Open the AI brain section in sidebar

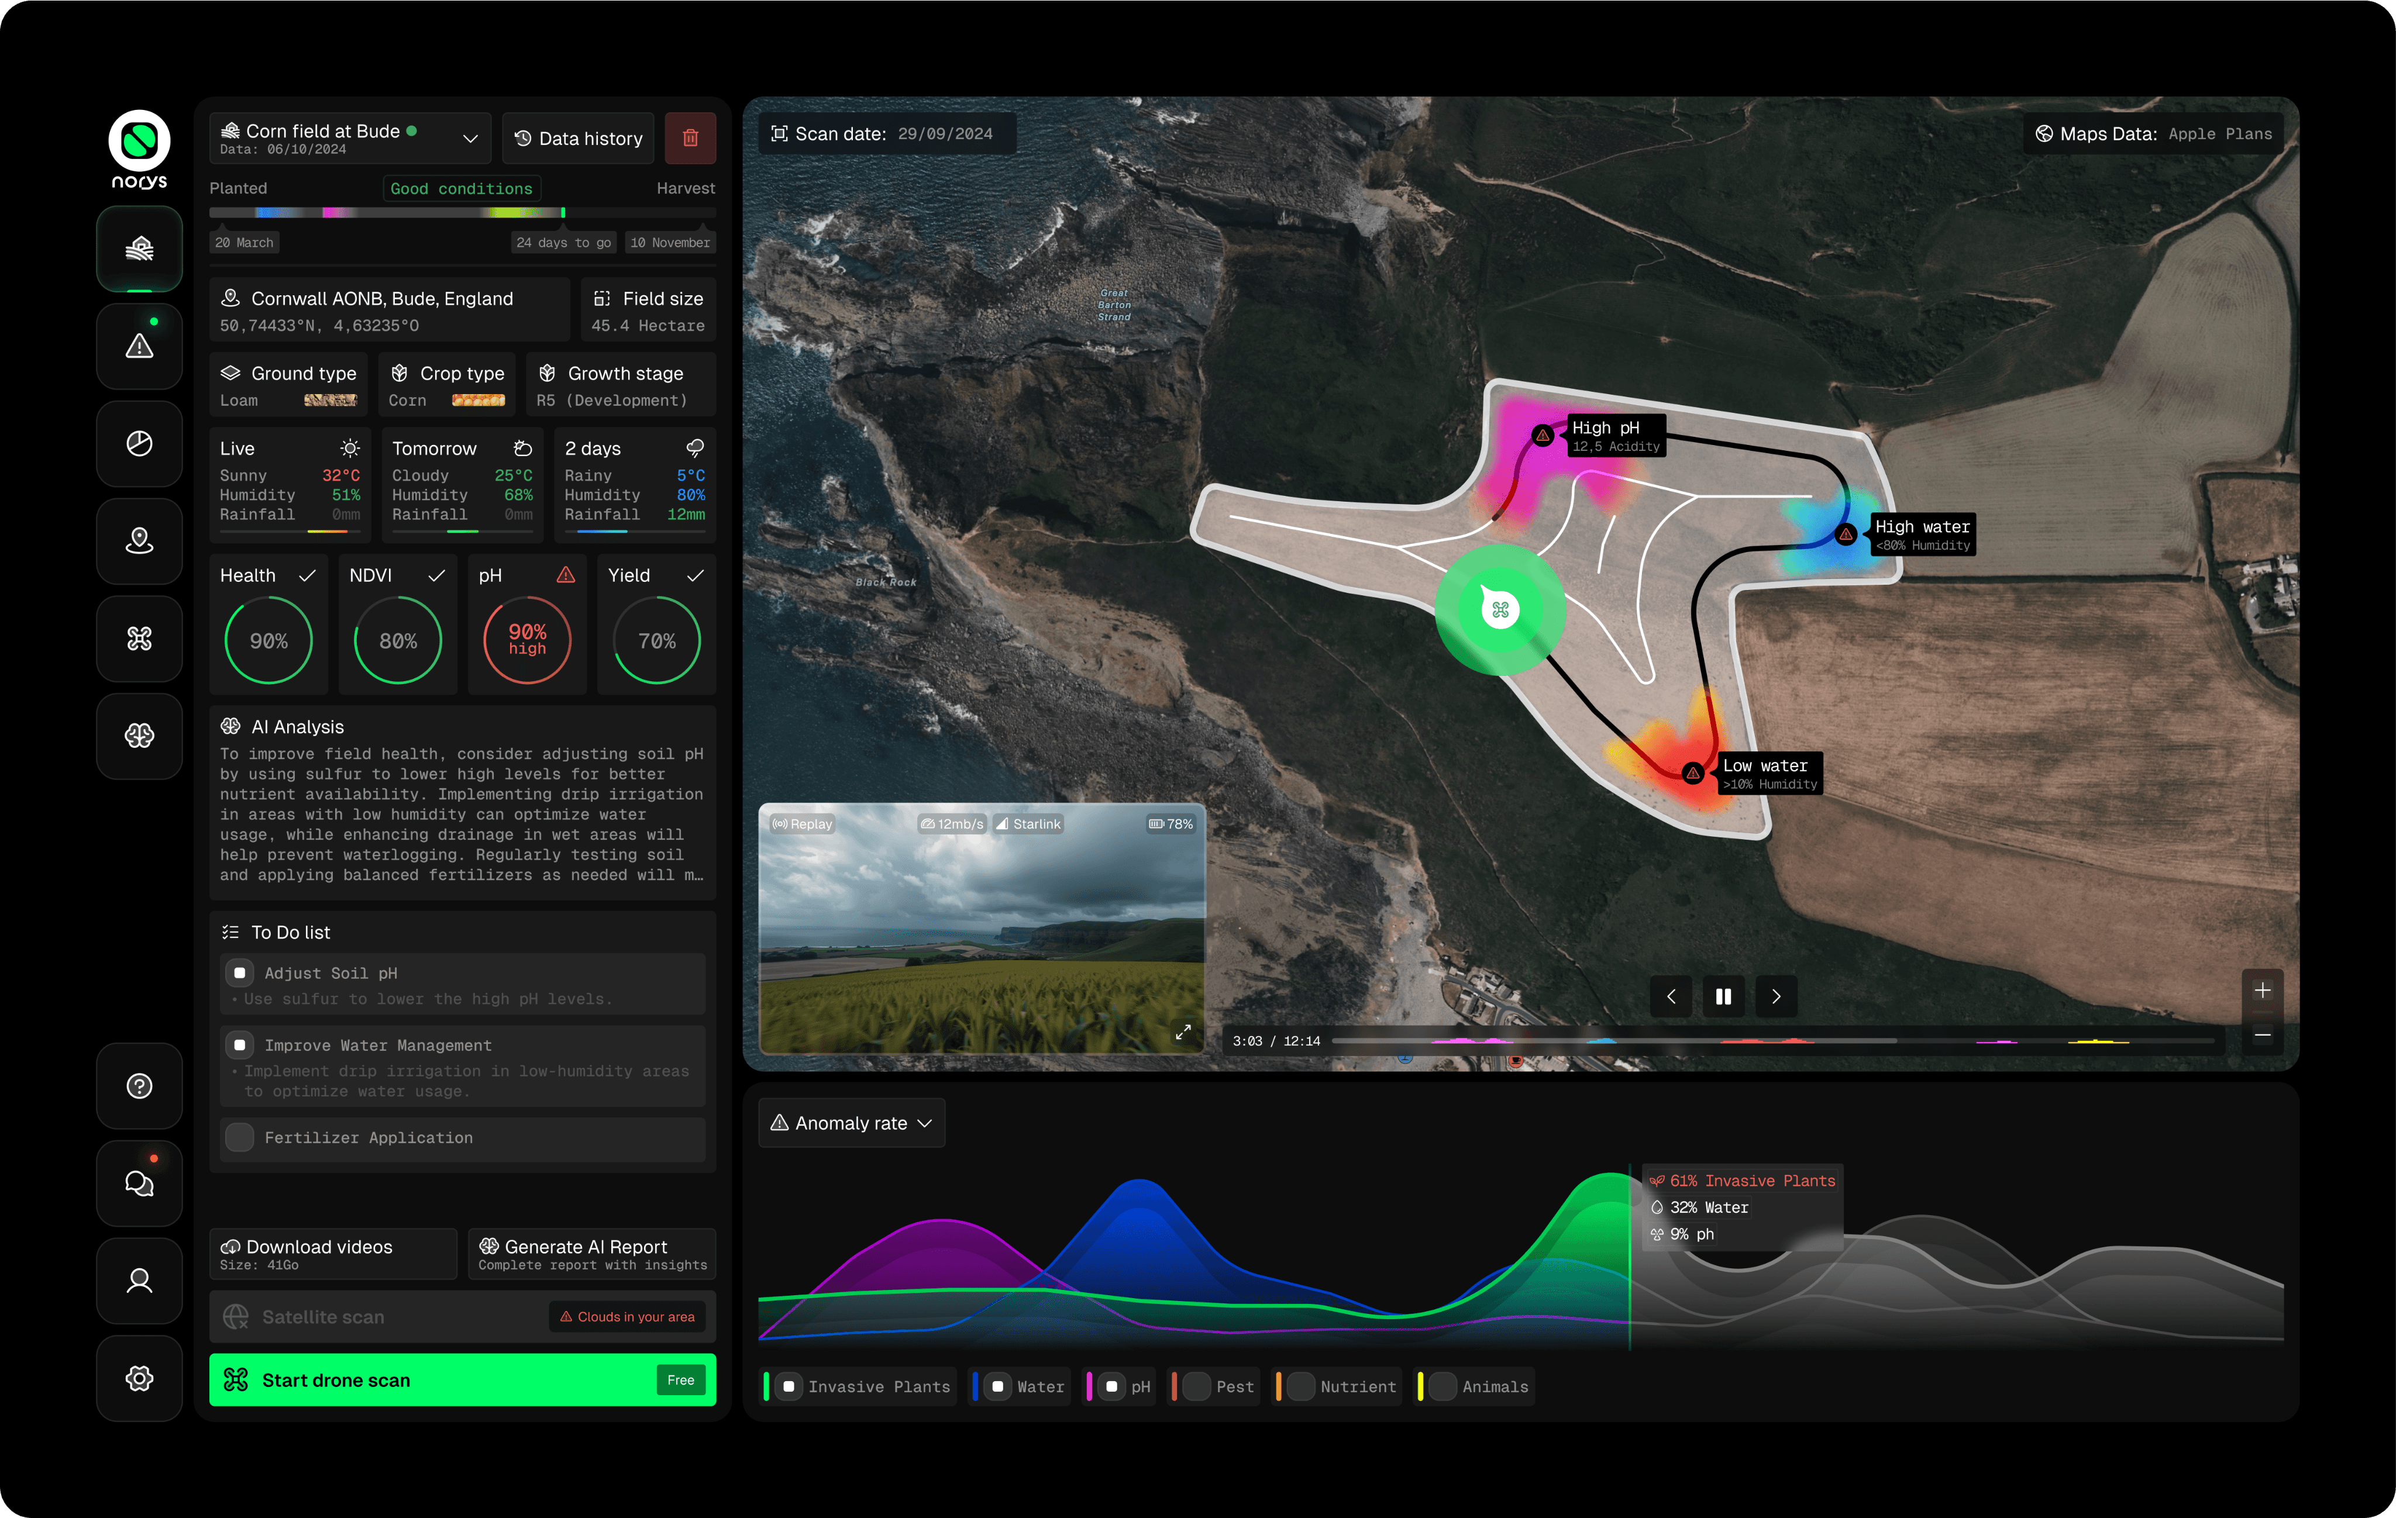tap(139, 735)
